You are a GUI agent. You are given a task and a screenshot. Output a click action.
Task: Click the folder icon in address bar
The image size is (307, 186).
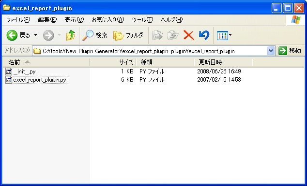pos(37,51)
